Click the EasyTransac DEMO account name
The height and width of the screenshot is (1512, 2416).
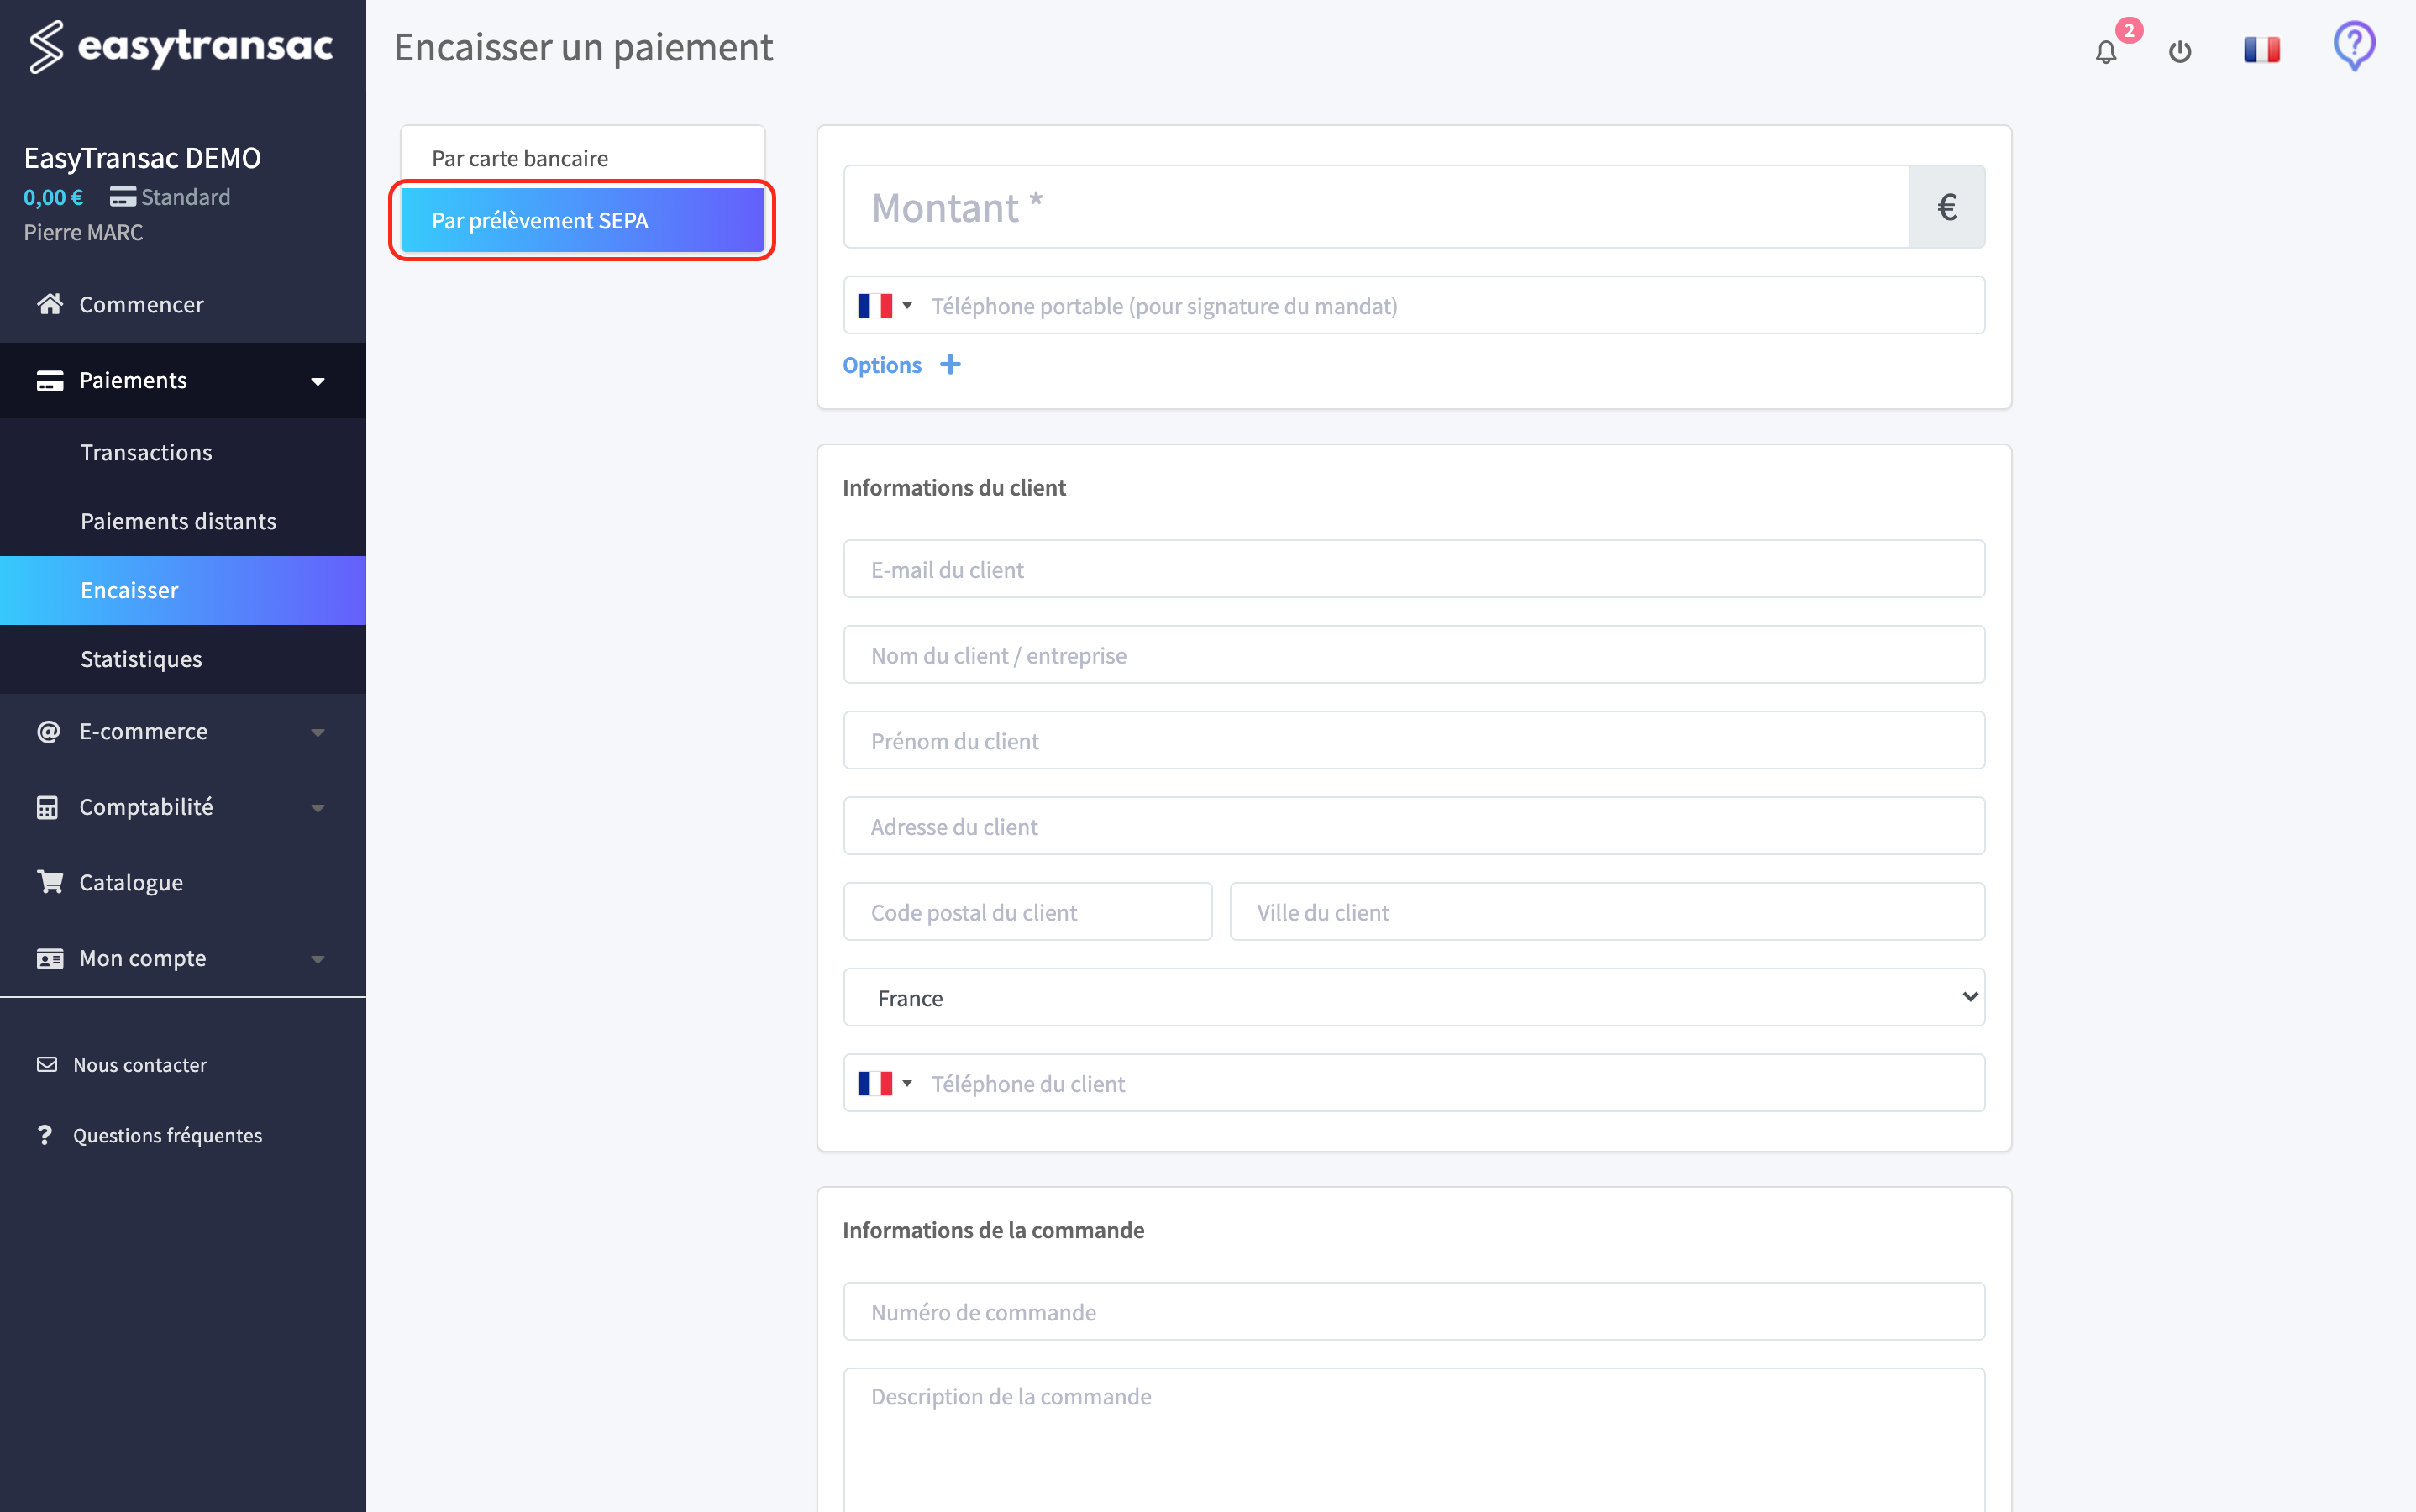[x=142, y=157]
